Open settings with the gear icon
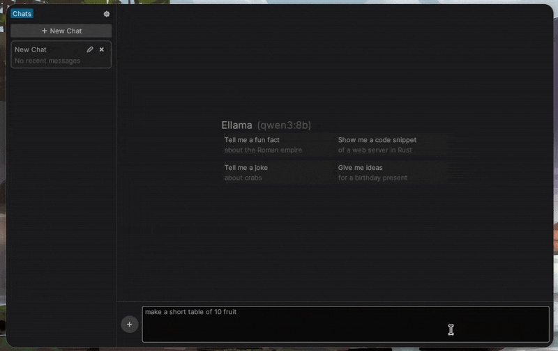Viewport: 558px width, 351px height. pos(107,14)
